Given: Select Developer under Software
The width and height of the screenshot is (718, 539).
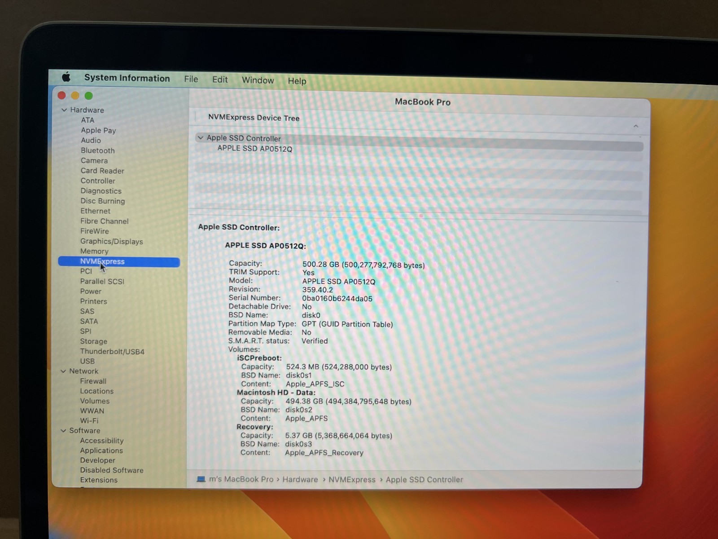Looking at the screenshot, I should coord(97,460).
